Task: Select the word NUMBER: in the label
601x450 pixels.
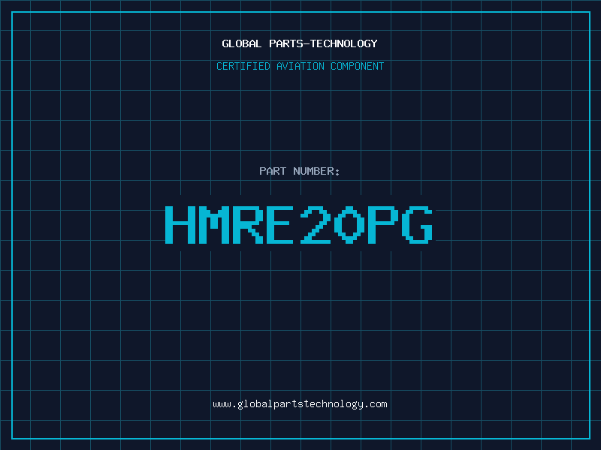Action: [x=316, y=171]
